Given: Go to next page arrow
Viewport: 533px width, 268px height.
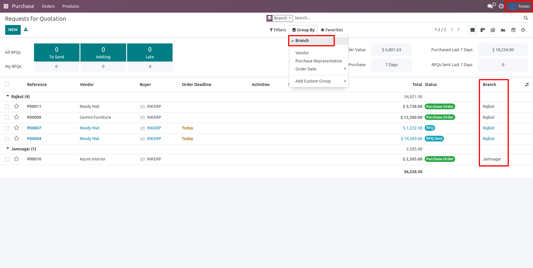Looking at the screenshot, I should pos(459,30).
